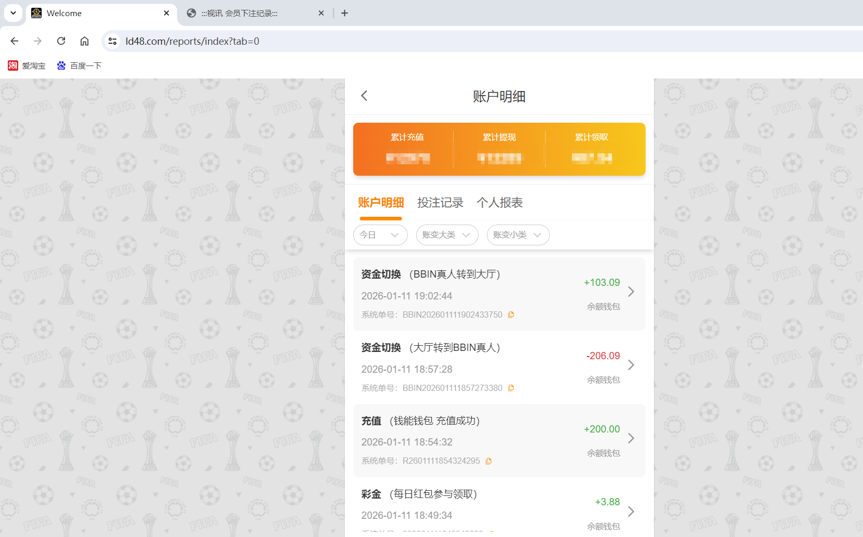Switch to the 个人报表 tab
863x537 pixels.
[499, 203]
